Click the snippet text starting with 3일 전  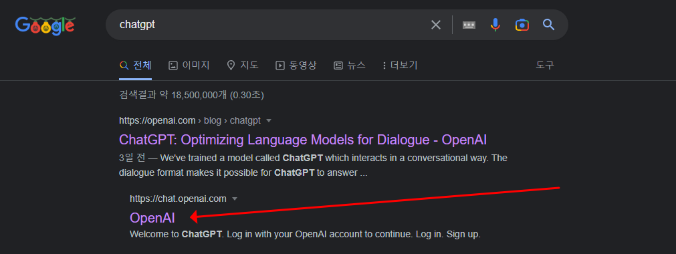point(313,166)
